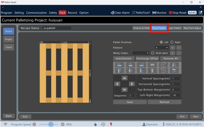The height and width of the screenshot is (127, 204).
Task: Click the Stop Reset button
Action: 177,13
